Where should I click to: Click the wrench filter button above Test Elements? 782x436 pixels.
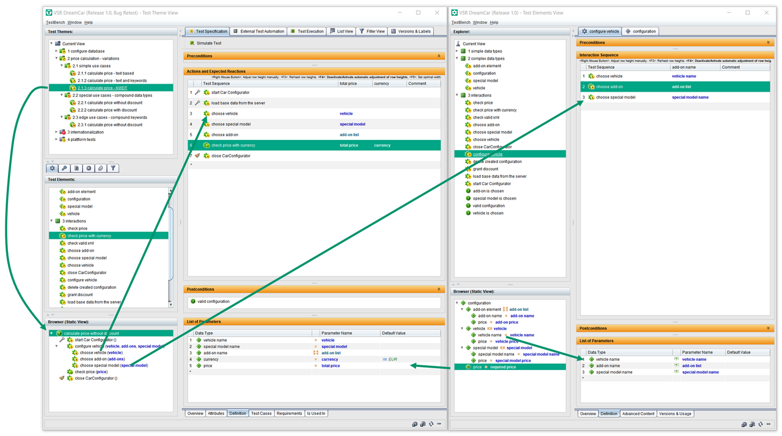pos(64,168)
